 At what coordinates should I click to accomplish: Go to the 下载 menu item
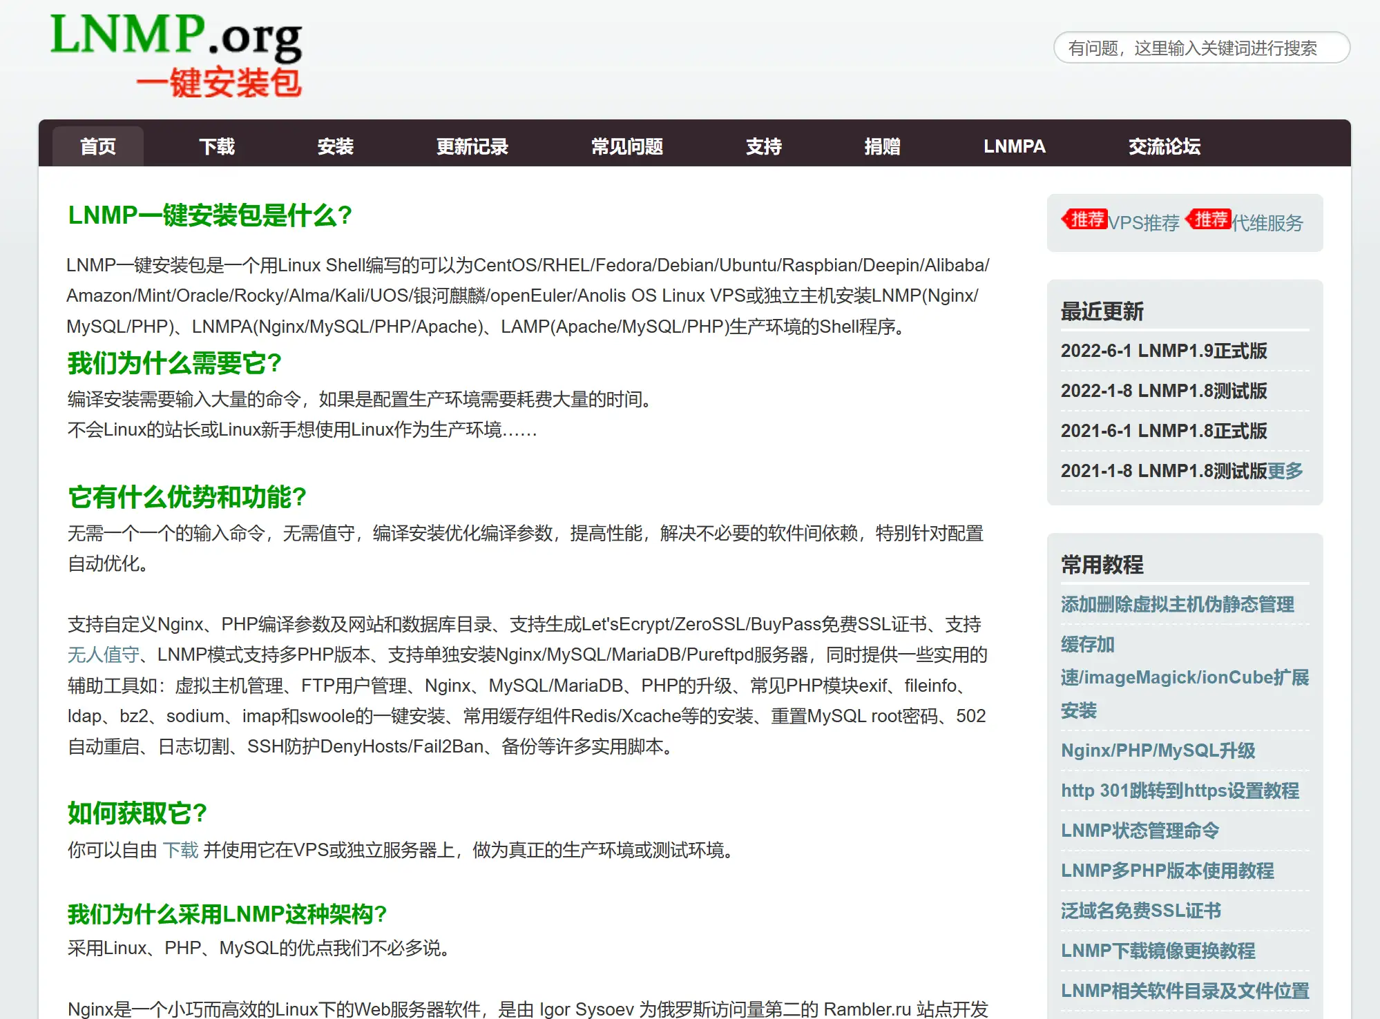pyautogui.click(x=217, y=146)
